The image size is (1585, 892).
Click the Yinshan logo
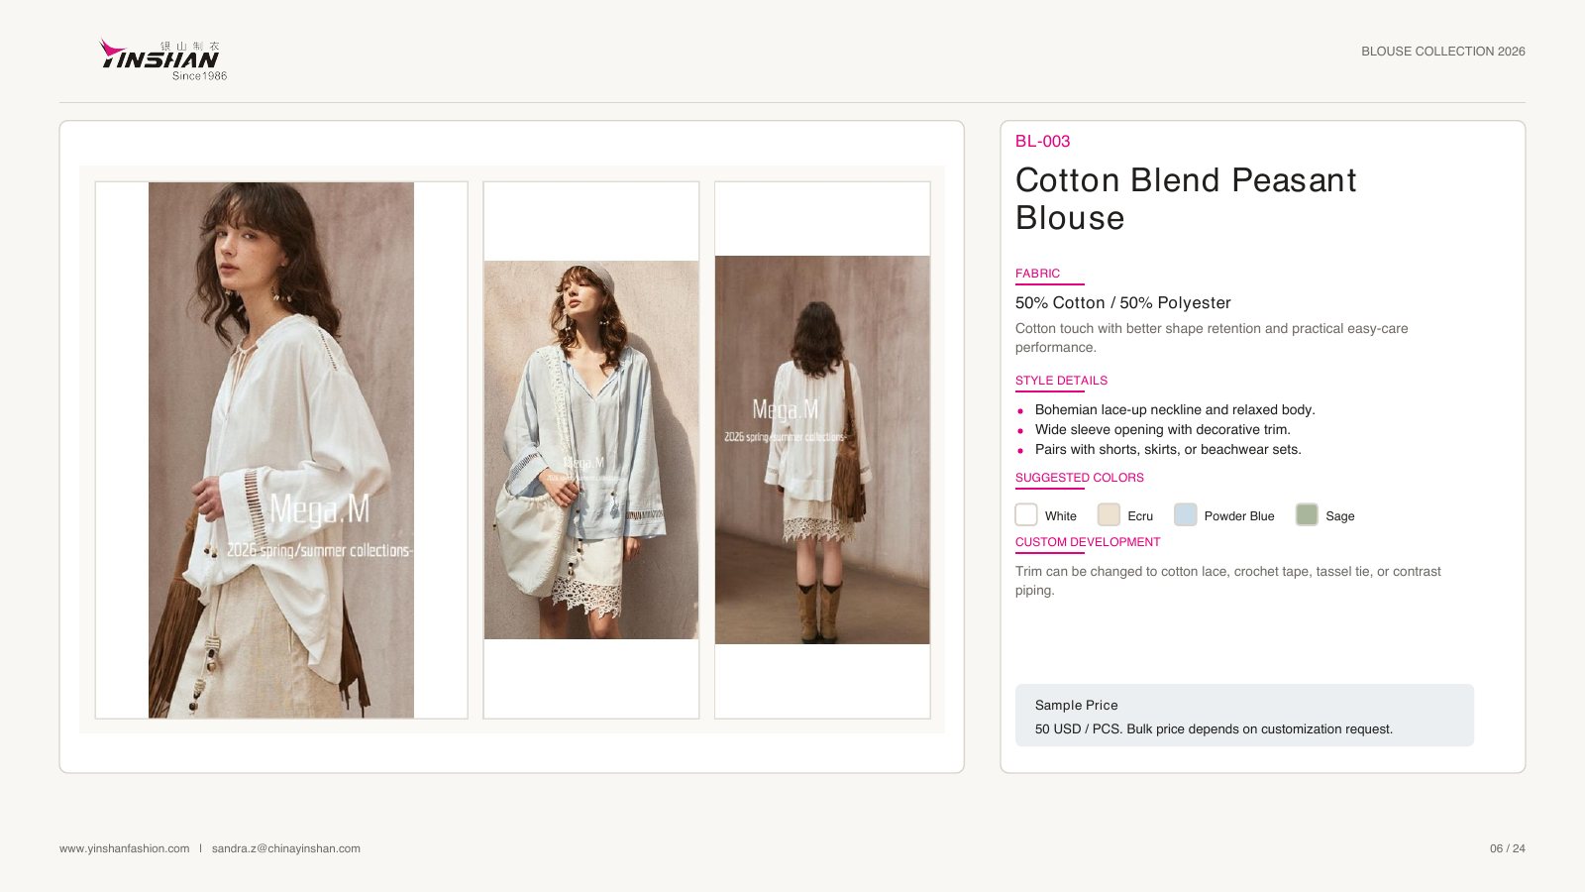pos(163,59)
